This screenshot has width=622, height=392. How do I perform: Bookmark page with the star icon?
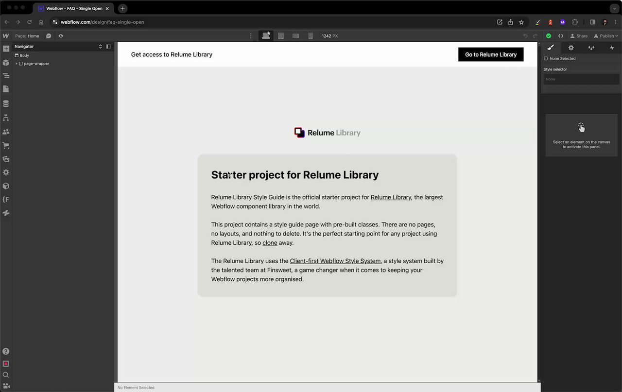521,22
